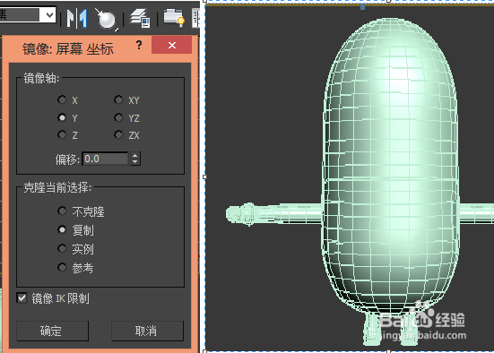Decrease offset with spinner down arrow
Screen dimensions: 494x353
point(135,162)
